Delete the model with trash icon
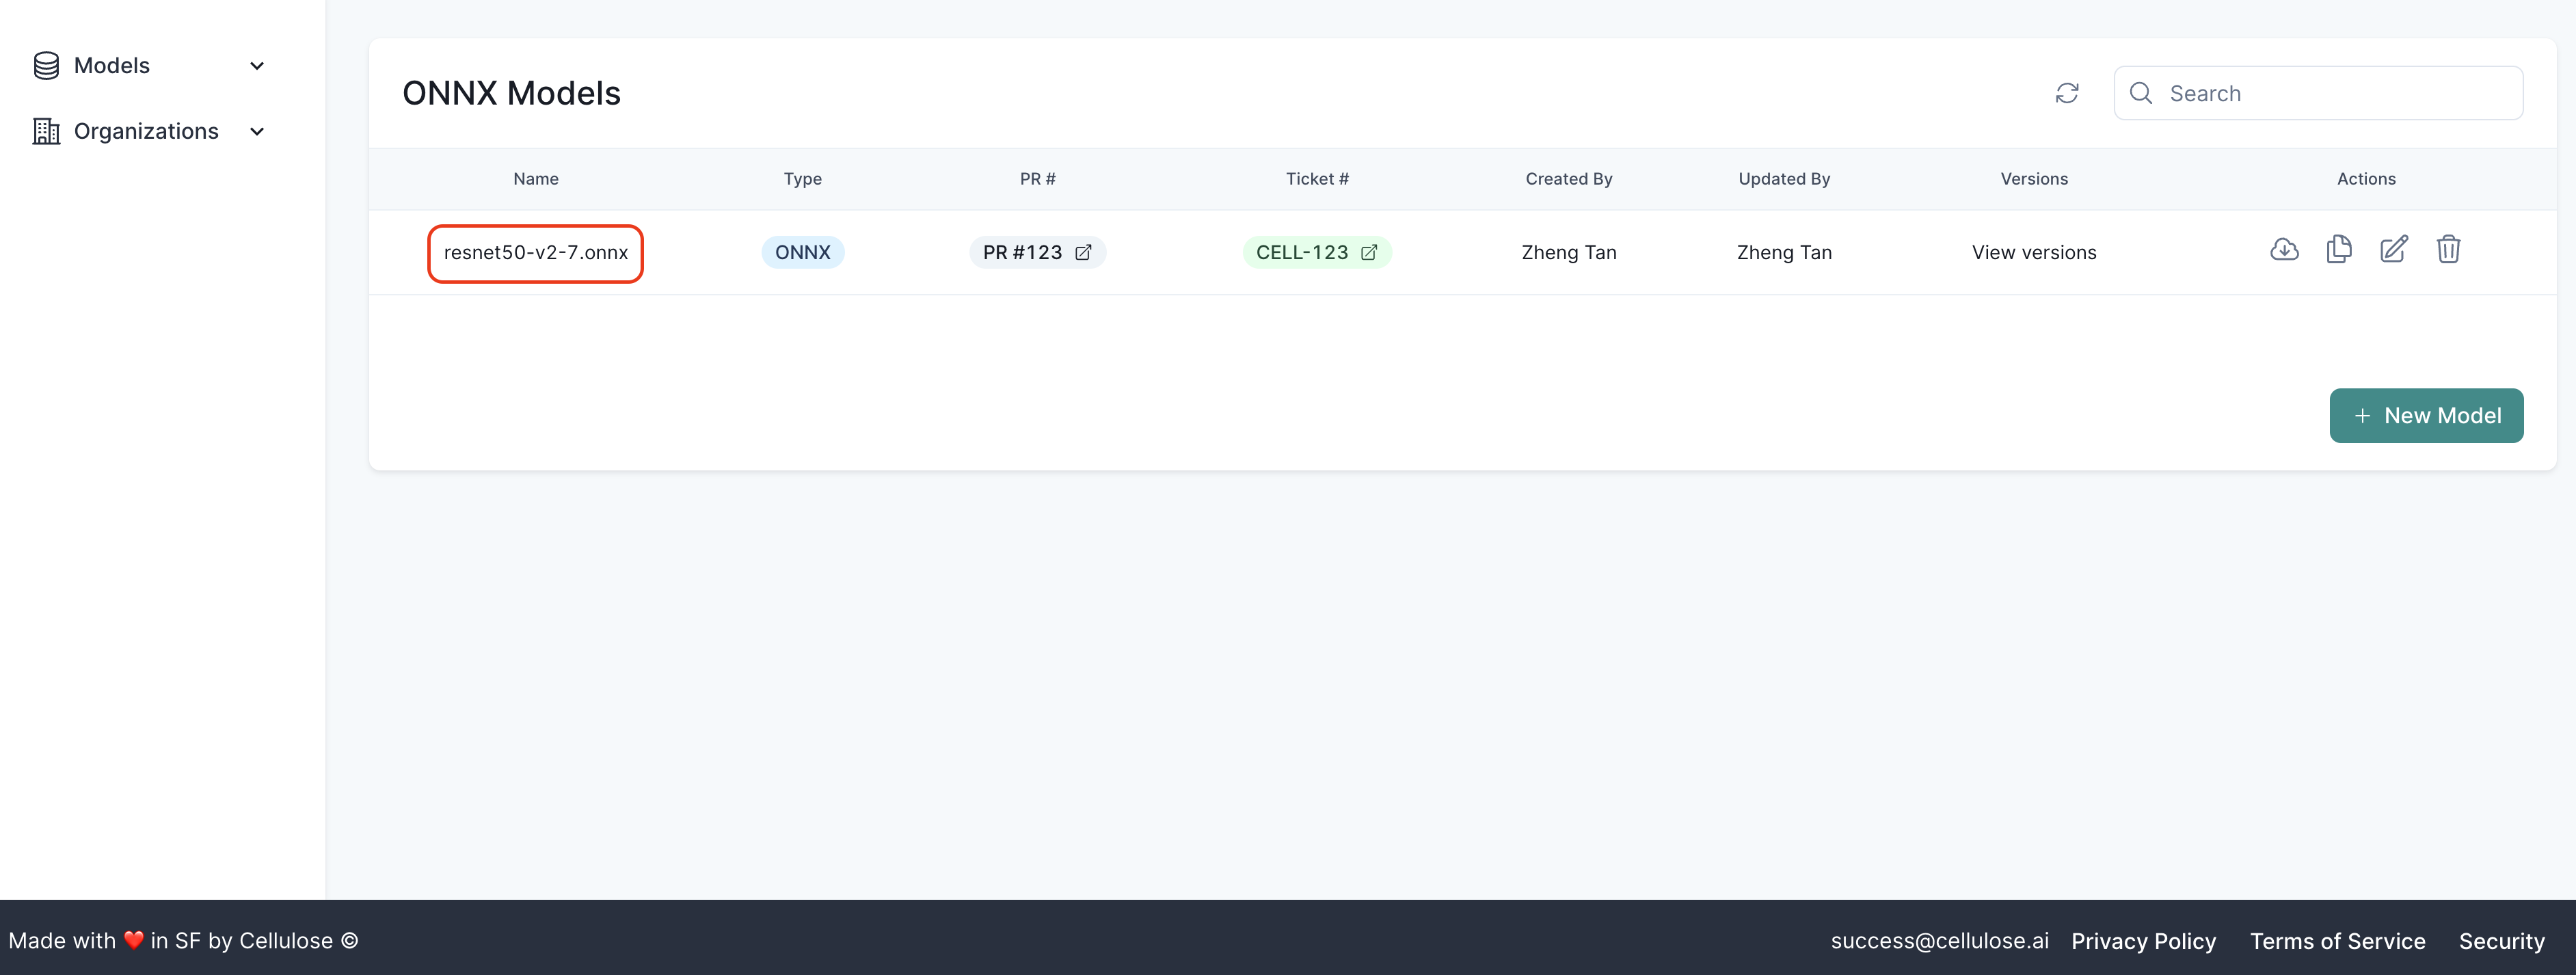2576x975 pixels. pyautogui.click(x=2447, y=249)
